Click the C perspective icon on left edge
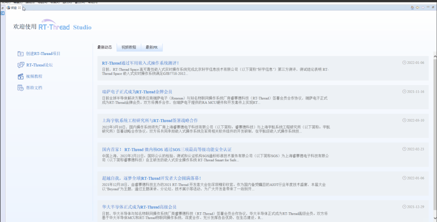This screenshot has width=437, height=222. [2, 13]
